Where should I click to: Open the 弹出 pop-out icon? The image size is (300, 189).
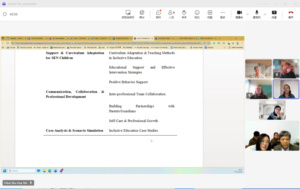tap(142, 13)
